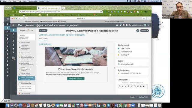
Task: Click the clear formatting icon in editor
Action: point(129,86)
